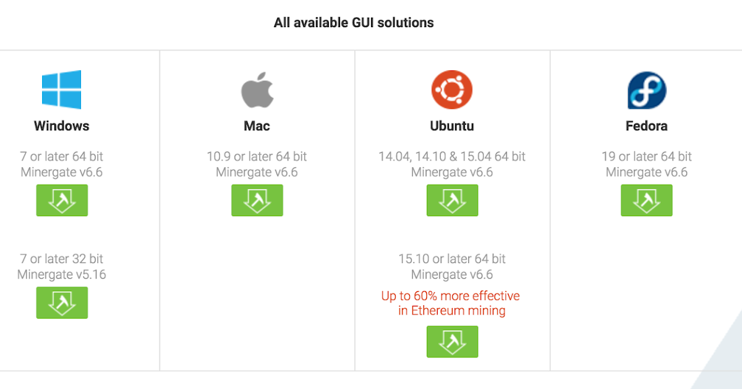
Task: Download Minergate for Mac 10.9 or later
Action: coord(257,200)
